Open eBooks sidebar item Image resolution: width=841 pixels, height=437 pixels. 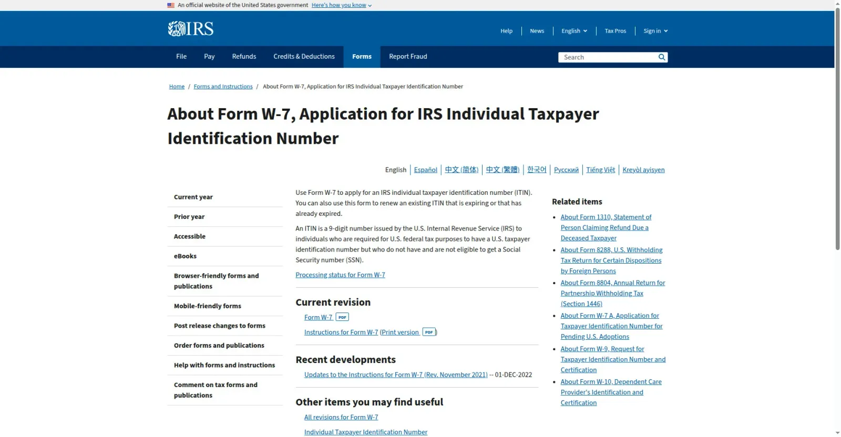click(225, 256)
